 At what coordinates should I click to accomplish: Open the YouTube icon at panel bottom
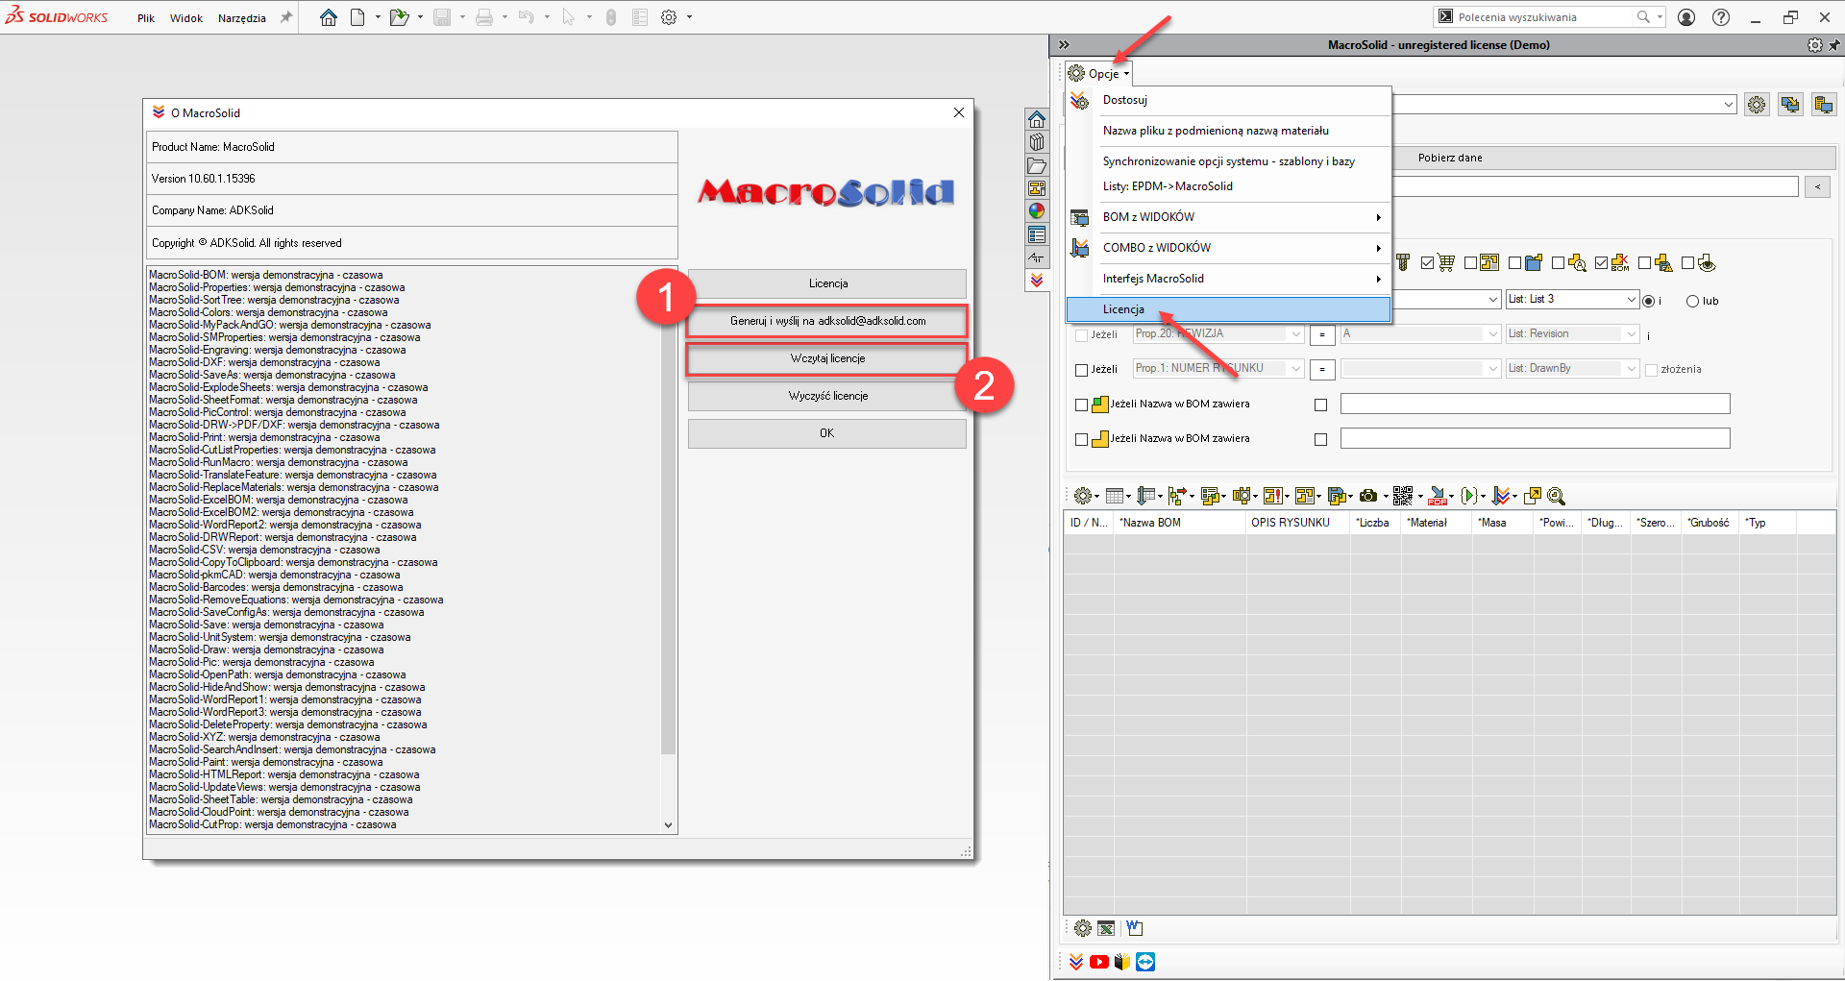coord(1099,962)
